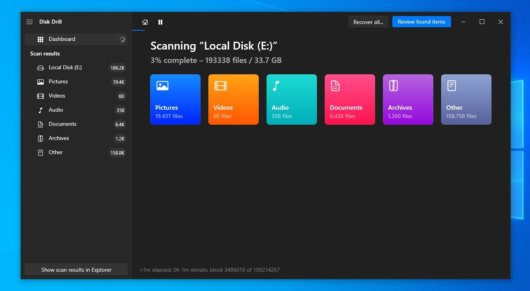This screenshot has width=530, height=291.
Task: Click the Local Disk (E:) drive icon
Action: [40, 68]
